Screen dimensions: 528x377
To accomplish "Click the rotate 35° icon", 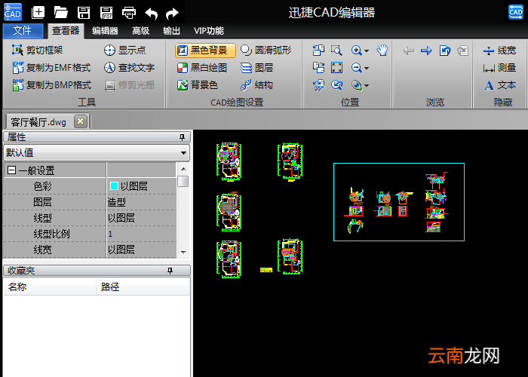I will (x=318, y=85).
